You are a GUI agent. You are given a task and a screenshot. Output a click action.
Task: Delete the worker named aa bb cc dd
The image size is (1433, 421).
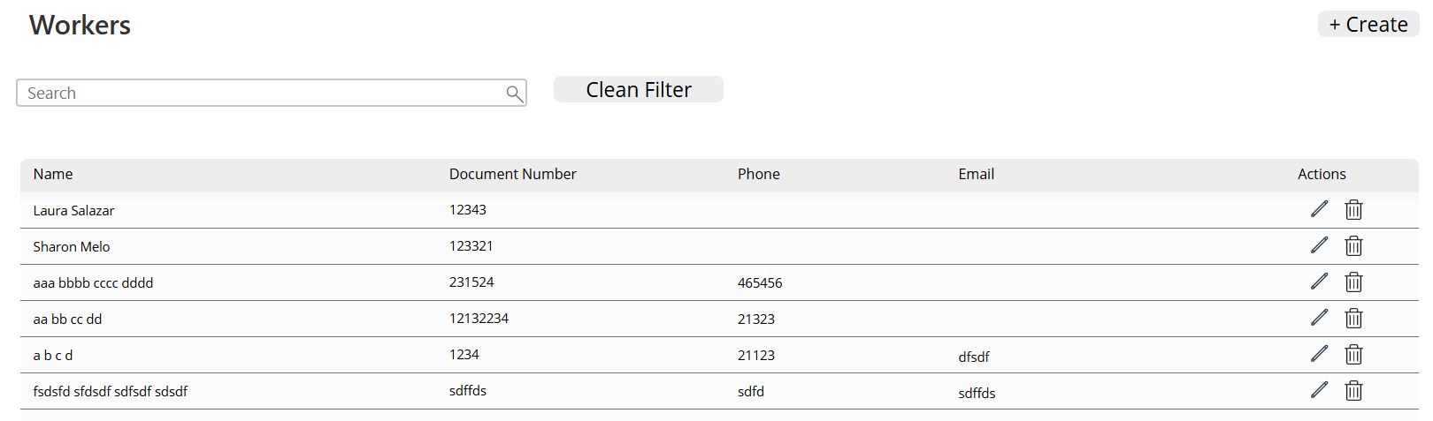tap(1353, 318)
